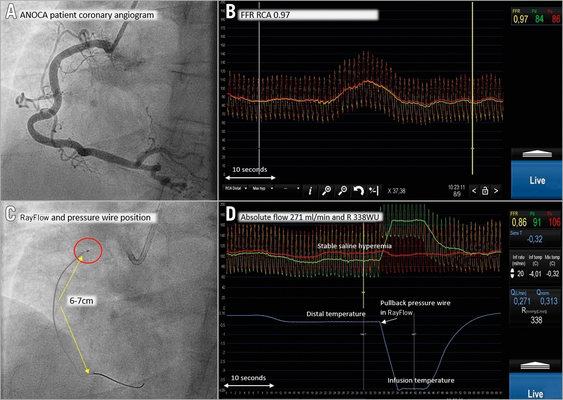This screenshot has width=563, height=400.
Task: Click the yellow cursor marker in panel B
Action: click(472, 148)
